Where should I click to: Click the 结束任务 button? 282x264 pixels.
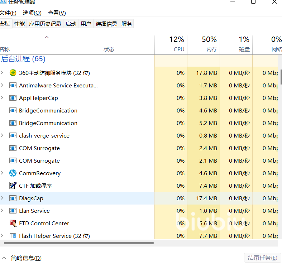(262, 258)
